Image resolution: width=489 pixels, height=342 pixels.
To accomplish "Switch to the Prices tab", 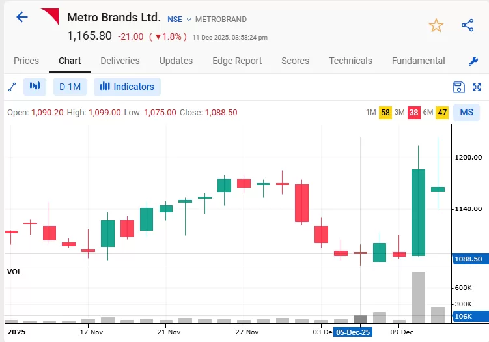I will [26, 61].
